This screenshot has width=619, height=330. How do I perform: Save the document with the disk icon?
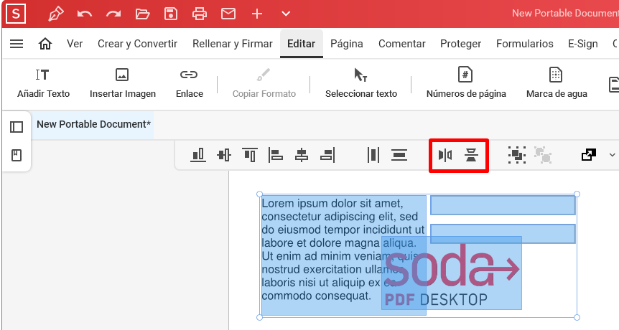pos(170,14)
